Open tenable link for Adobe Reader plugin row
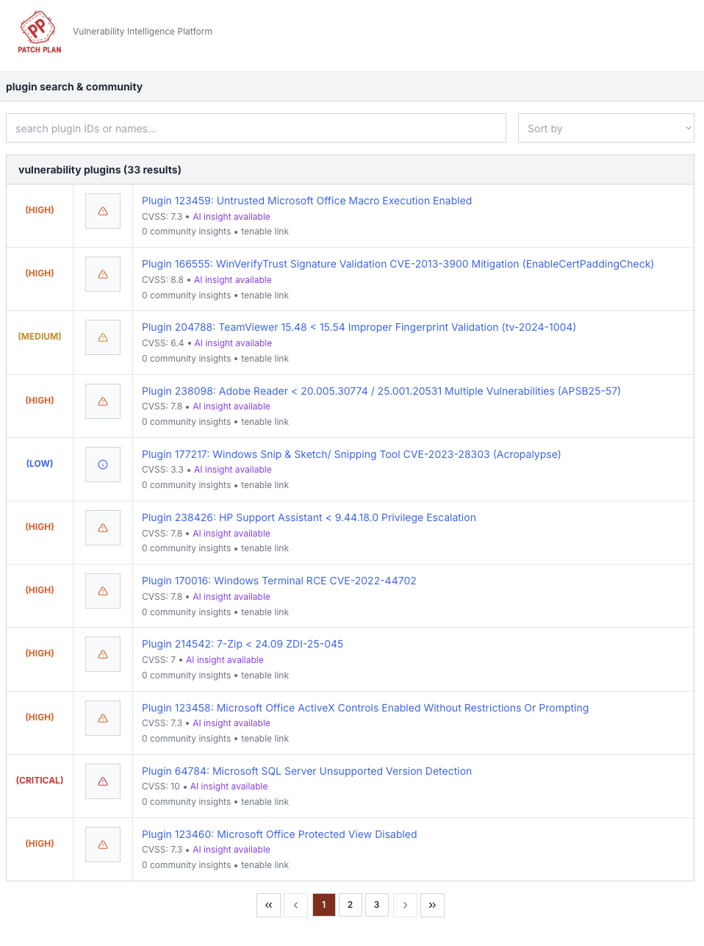704x946 pixels. 265,422
